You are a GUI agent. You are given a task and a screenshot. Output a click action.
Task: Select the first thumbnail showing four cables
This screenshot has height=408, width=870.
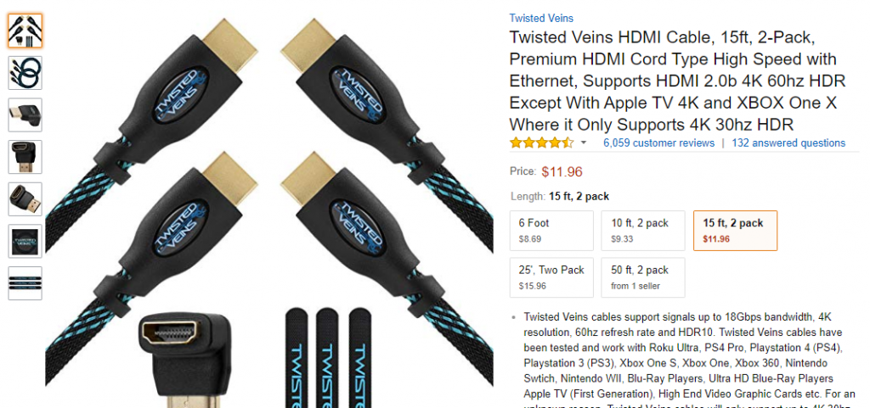25,31
